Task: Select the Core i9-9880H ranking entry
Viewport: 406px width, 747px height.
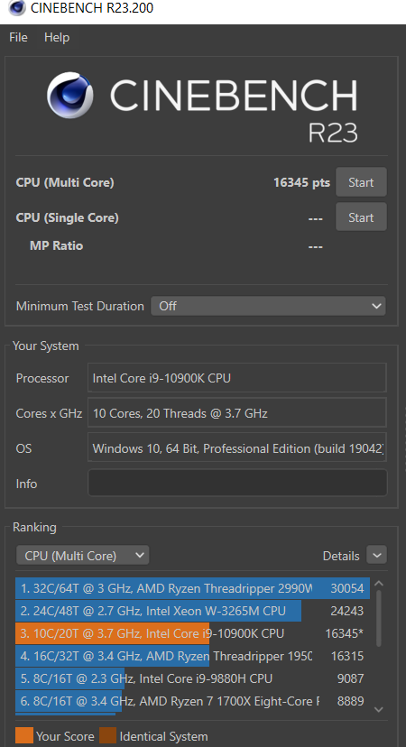Action: [192, 678]
